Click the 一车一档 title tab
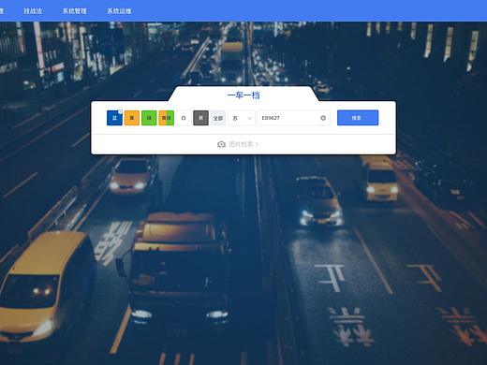Screen dimensions: 487x365 [x=243, y=95]
